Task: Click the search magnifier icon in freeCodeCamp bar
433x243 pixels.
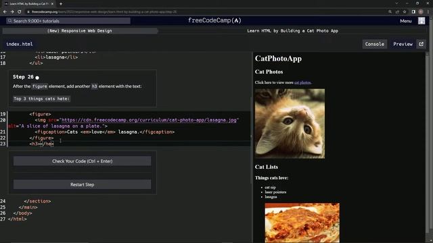Action: click(x=10, y=21)
